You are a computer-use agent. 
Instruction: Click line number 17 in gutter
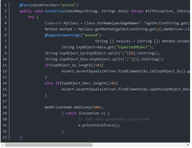tap(5, 101)
